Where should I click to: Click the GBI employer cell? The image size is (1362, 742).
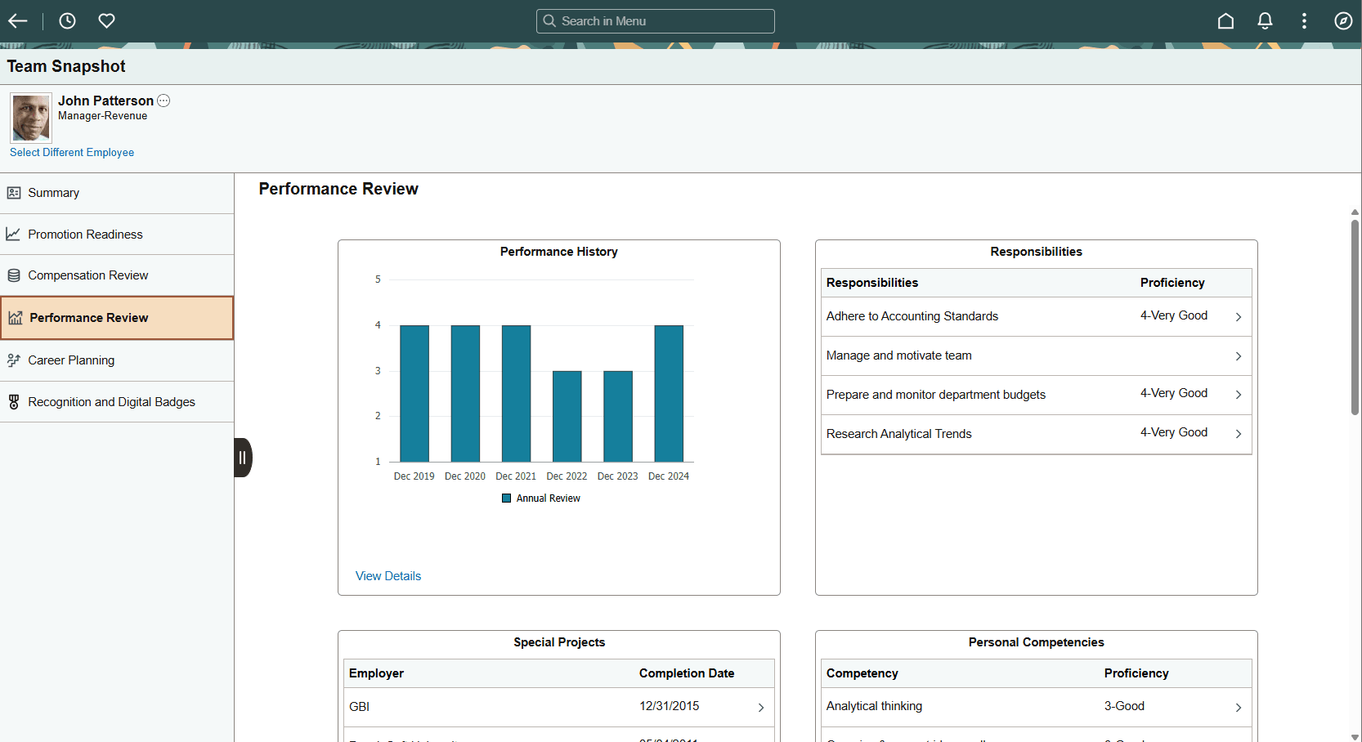tap(360, 707)
